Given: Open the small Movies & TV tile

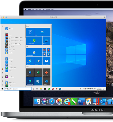Looking at the screenshot, I should click(44, 50).
